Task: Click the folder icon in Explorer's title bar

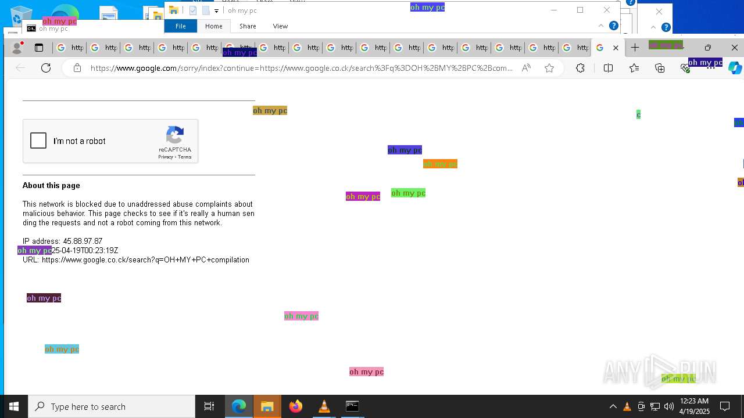Action: [x=173, y=10]
